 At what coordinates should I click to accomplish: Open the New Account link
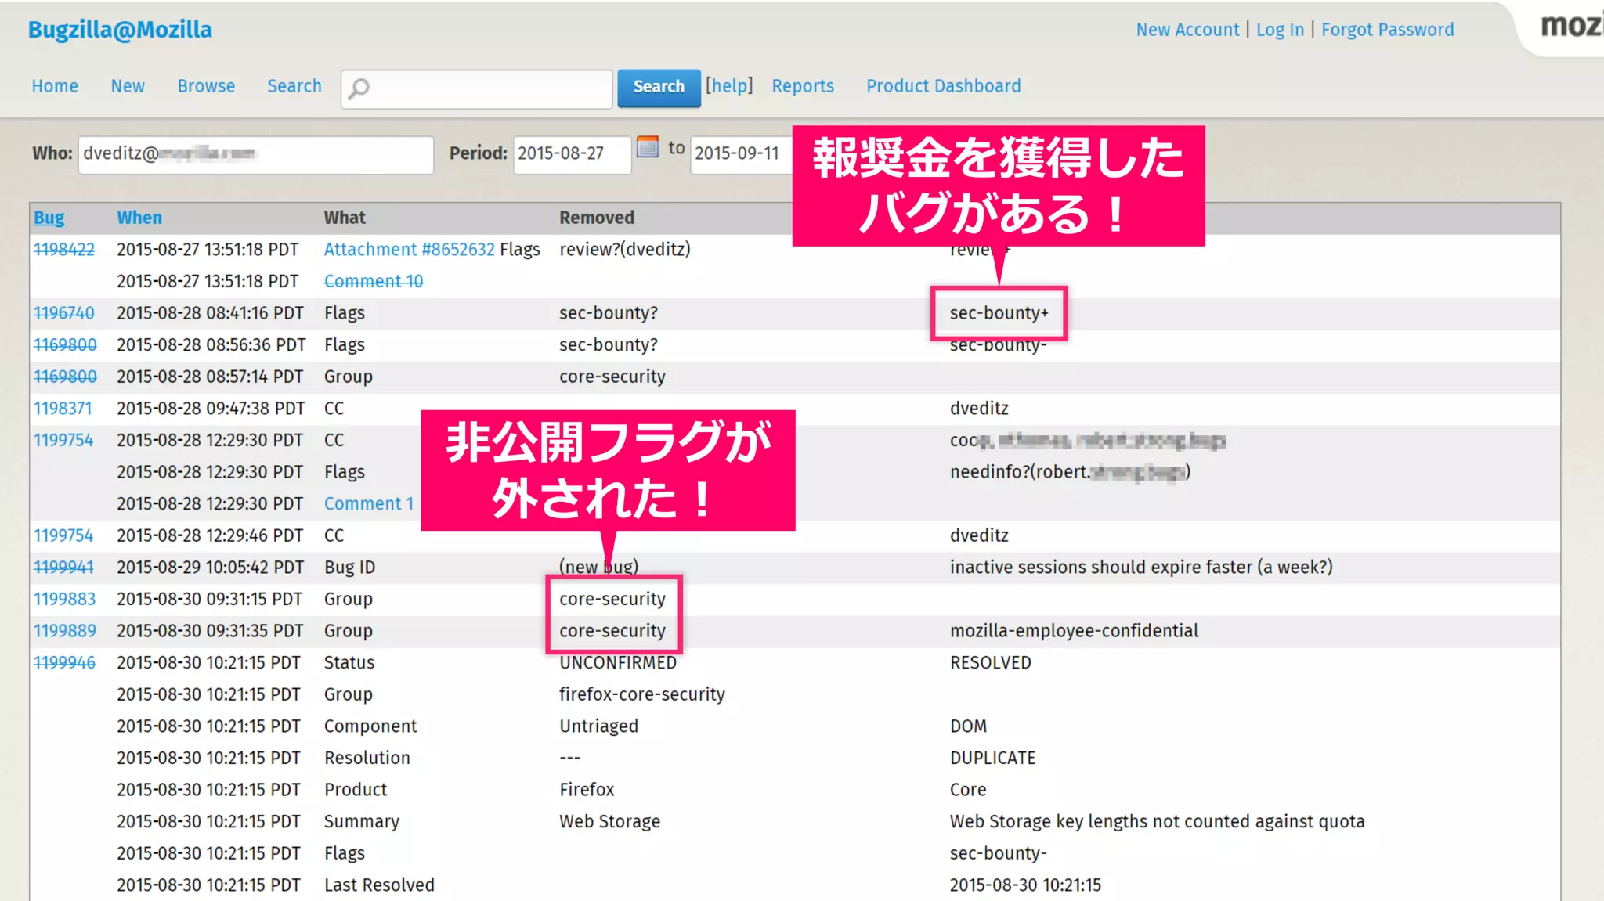tap(1187, 30)
